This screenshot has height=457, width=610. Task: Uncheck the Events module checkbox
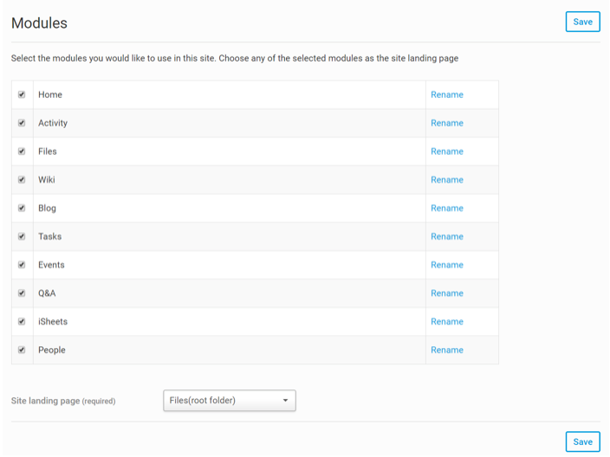tap(22, 265)
